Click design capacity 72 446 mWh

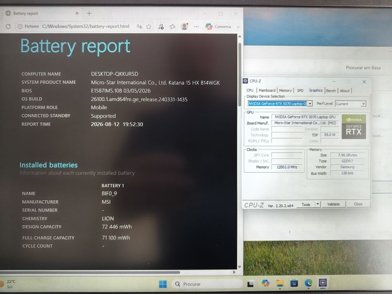pyautogui.click(x=117, y=227)
